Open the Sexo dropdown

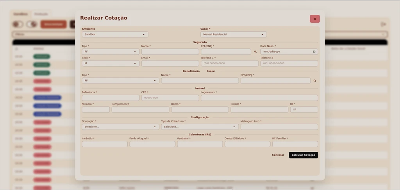[x=111, y=64]
